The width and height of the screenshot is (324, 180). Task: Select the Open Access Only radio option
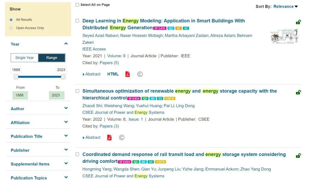pos(11,28)
